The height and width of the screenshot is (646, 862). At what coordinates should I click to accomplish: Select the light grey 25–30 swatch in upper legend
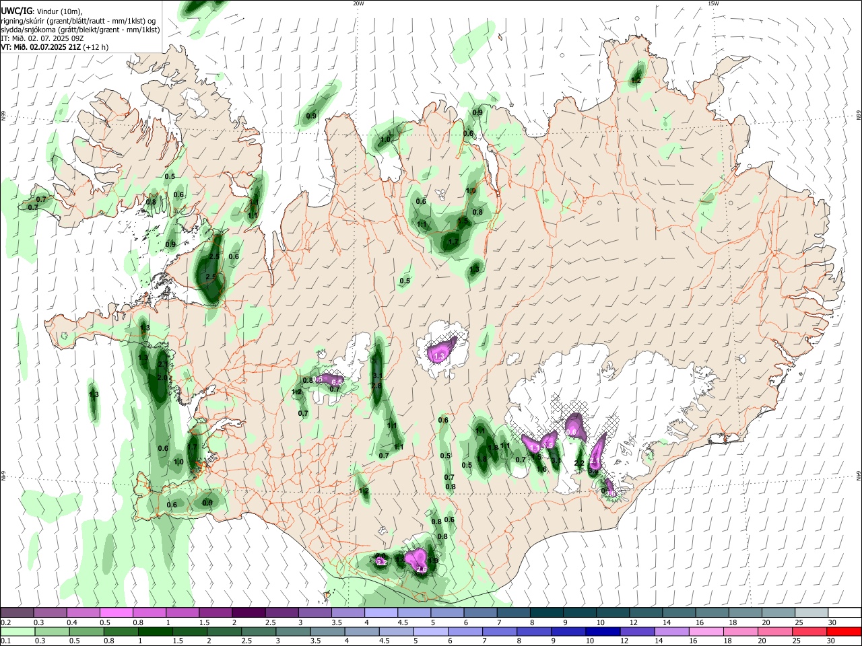point(812,613)
